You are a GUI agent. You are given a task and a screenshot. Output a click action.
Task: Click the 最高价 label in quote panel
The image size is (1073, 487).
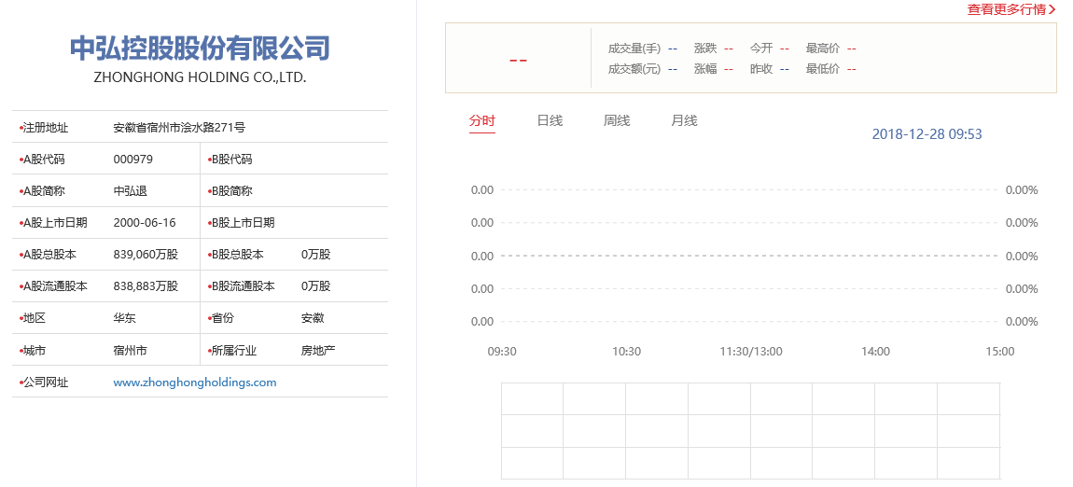pyautogui.click(x=822, y=49)
